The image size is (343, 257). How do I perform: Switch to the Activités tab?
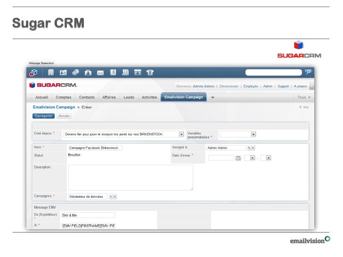pyautogui.click(x=149, y=97)
